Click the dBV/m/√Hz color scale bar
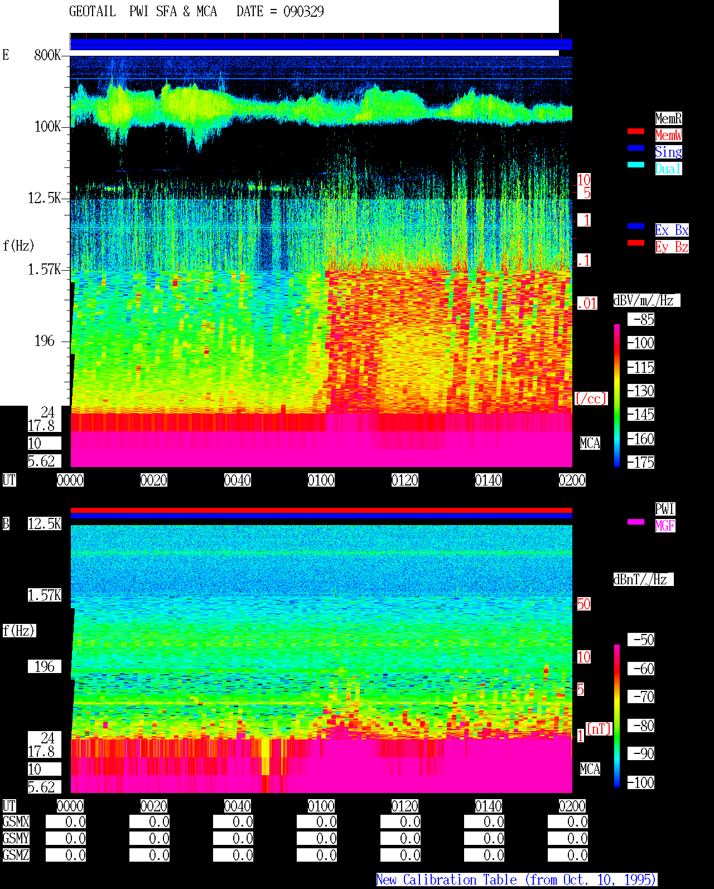714x889 pixels. click(617, 396)
